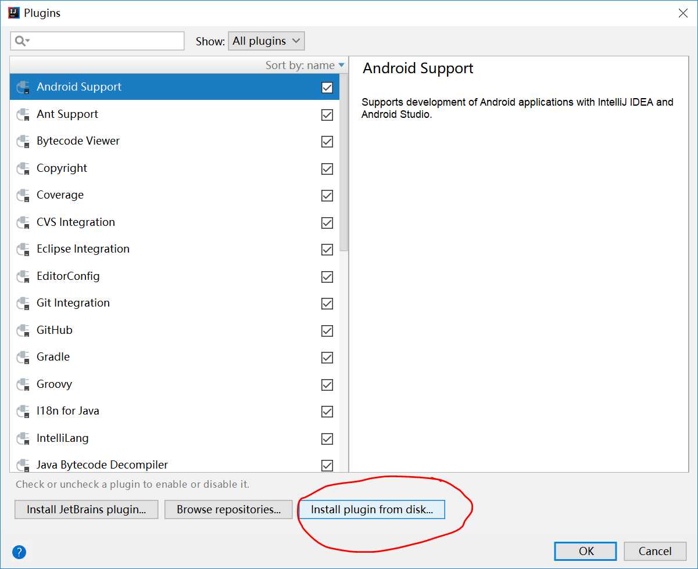The height and width of the screenshot is (569, 698).
Task: Click the Ant Support plugin icon
Action: [23, 114]
